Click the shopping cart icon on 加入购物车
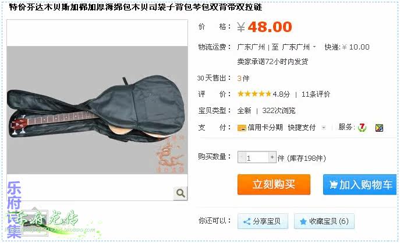 [333, 185]
